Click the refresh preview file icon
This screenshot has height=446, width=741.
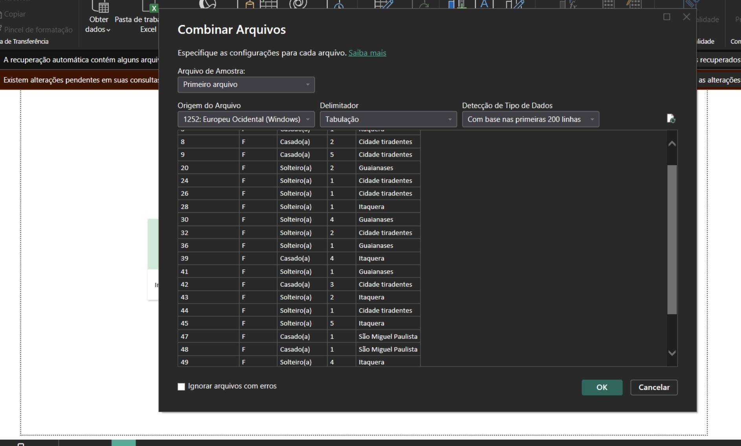(671, 118)
